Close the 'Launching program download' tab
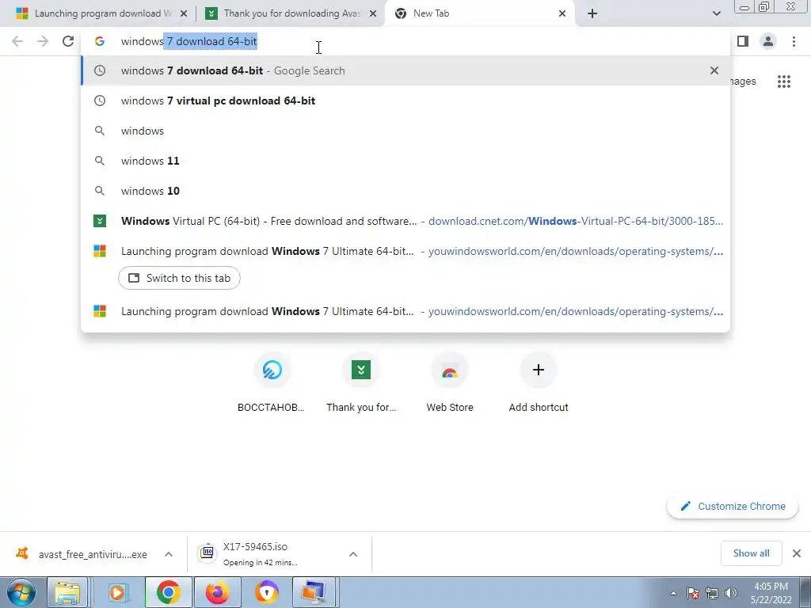 184,13
